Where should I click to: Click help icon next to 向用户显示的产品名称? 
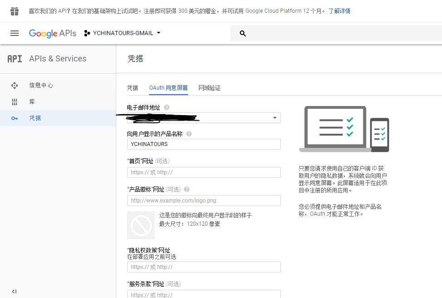pyautogui.click(x=189, y=134)
